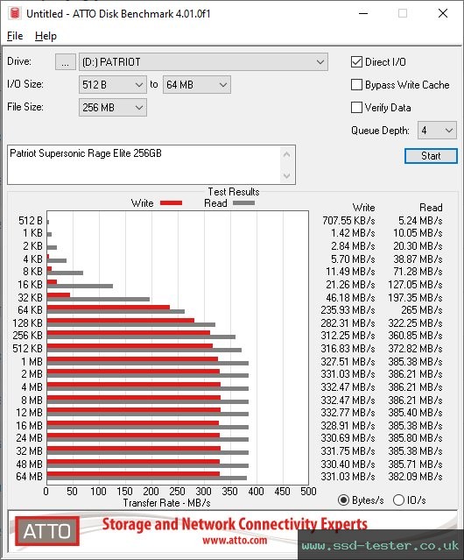Open the www.atto.com link
This screenshot has height=560, width=464.
click(235, 540)
